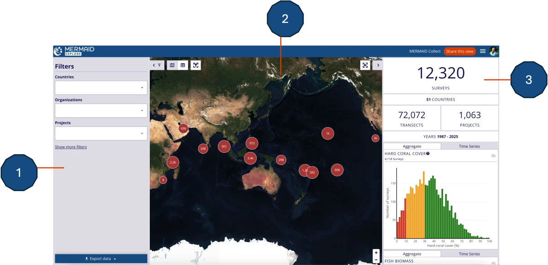The image size is (548, 265).
Task: Download the Hard Coral Cover chart via camera icon
Action: click(x=493, y=156)
